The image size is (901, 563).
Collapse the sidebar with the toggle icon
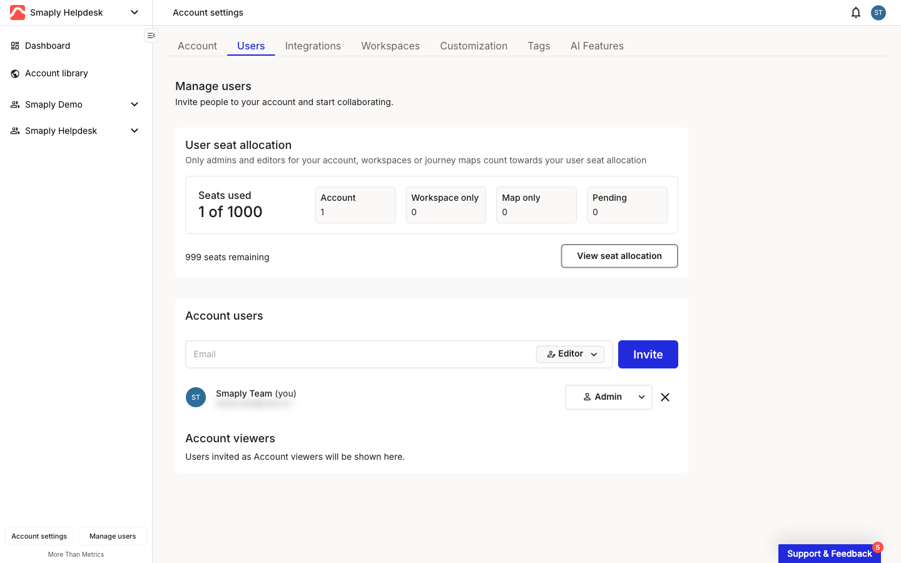click(x=151, y=36)
